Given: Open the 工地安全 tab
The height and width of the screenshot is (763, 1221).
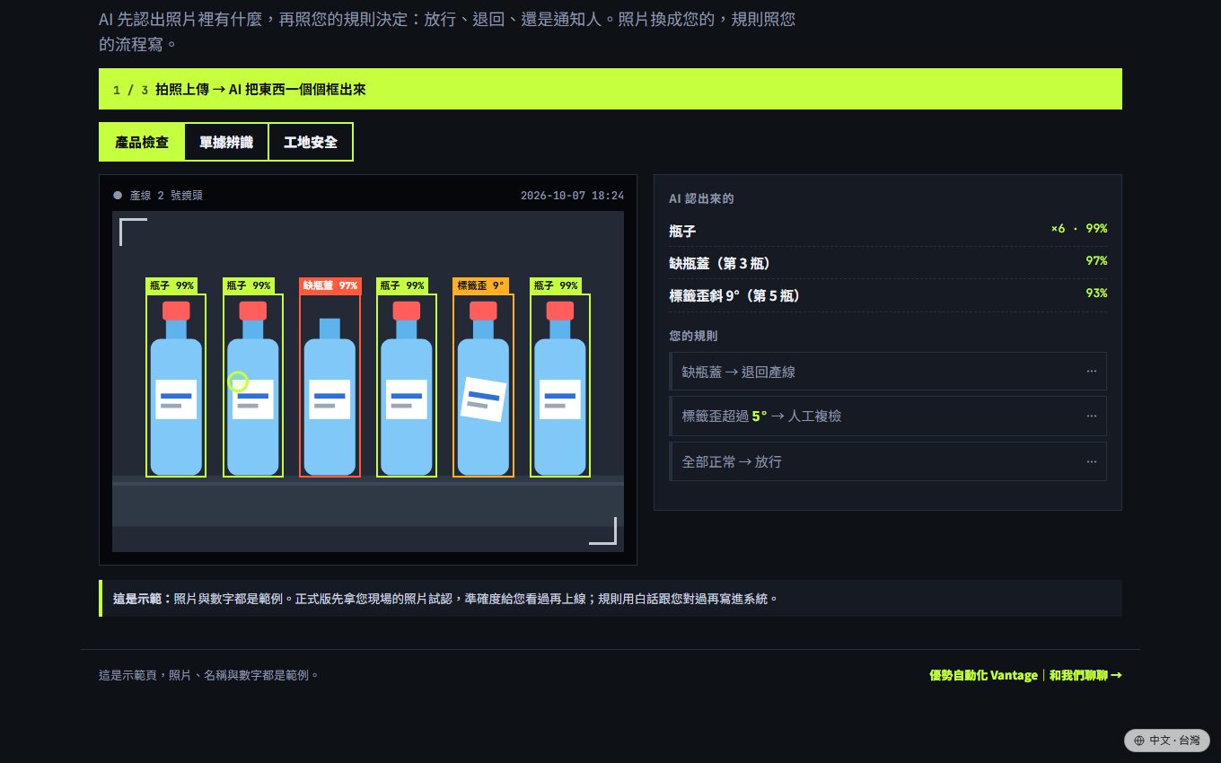Looking at the screenshot, I should [x=311, y=142].
